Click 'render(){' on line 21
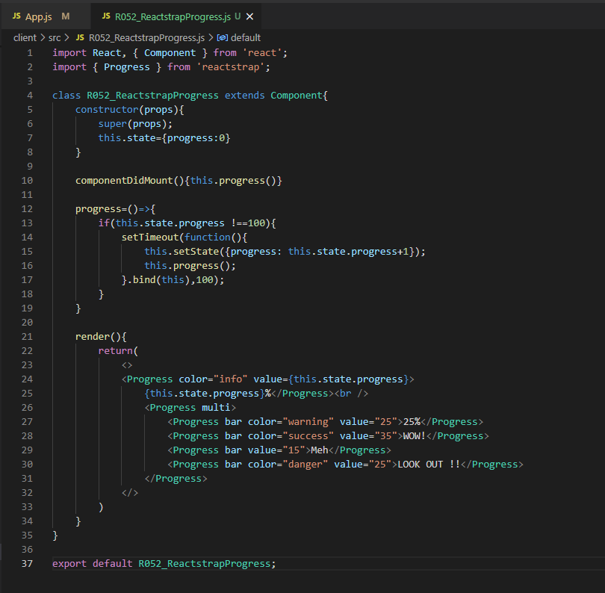The image size is (605, 593). coord(101,336)
